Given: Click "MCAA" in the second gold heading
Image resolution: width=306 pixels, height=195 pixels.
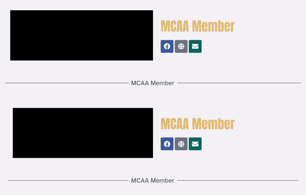Looking at the screenshot, I should point(175,124).
